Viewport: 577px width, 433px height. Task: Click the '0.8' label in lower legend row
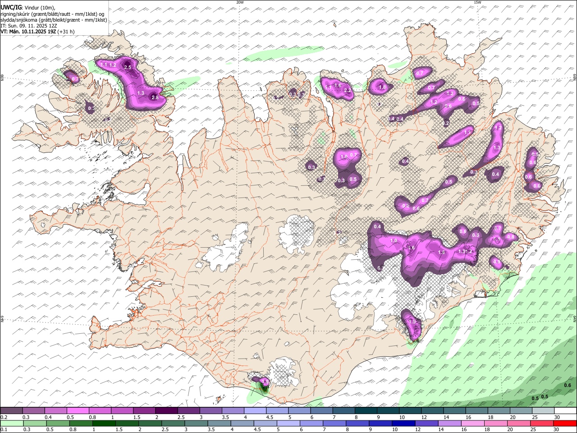[73, 430]
